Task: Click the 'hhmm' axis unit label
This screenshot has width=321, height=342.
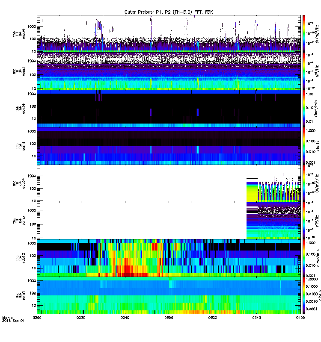Action: (x=7, y=318)
